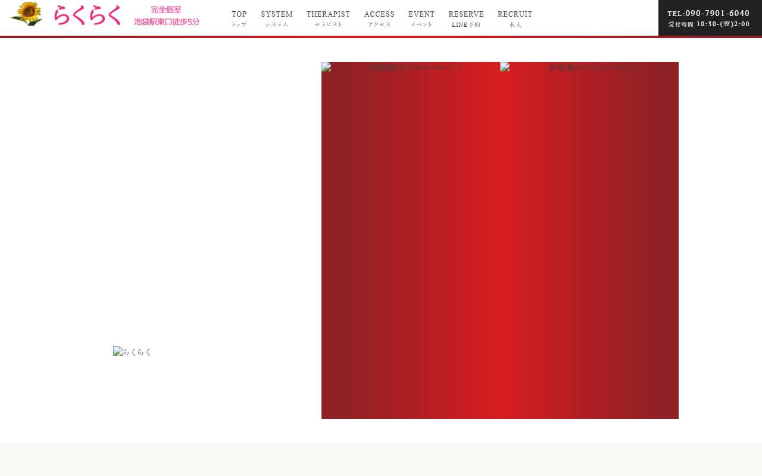Select ACCESS in the navigation
Viewport: 762px width, 476px height.
[x=379, y=18]
